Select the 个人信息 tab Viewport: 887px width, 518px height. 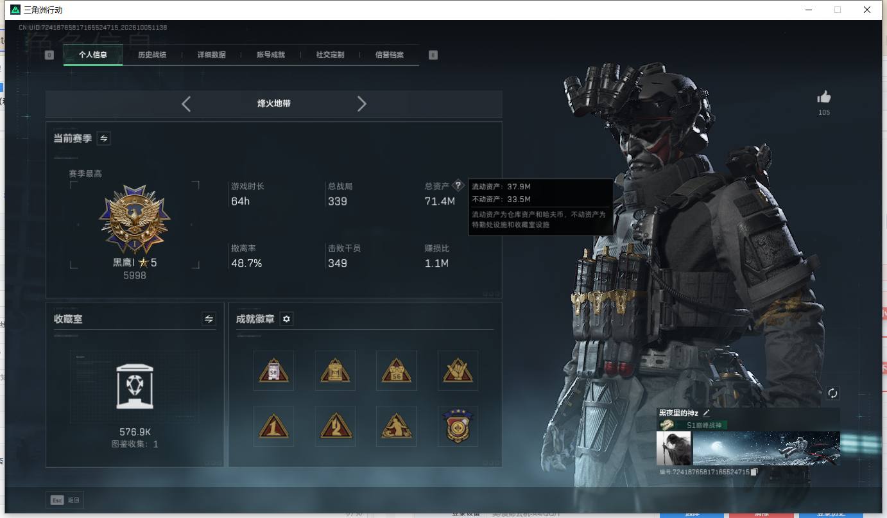(93, 55)
